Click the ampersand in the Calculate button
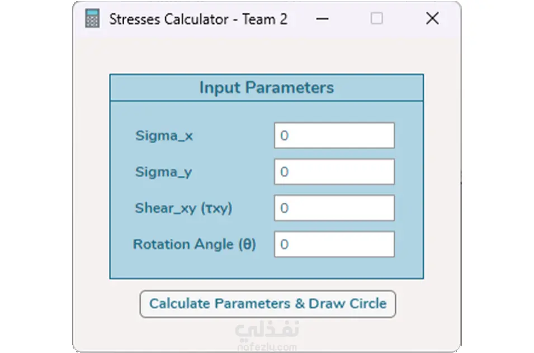 point(299,304)
